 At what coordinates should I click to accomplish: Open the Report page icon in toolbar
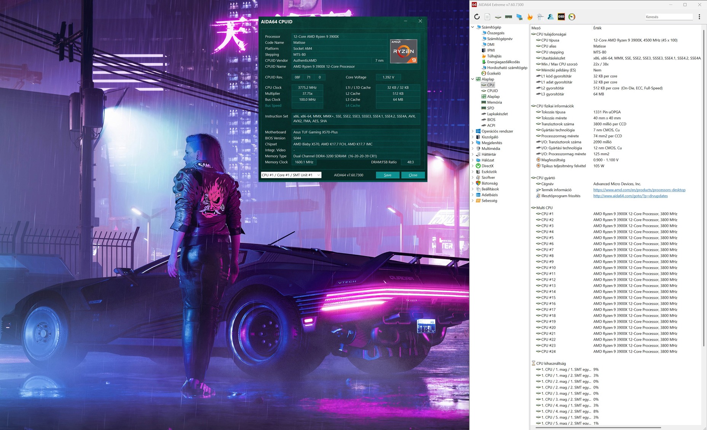(487, 17)
